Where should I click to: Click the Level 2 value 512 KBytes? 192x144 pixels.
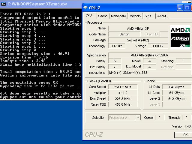(177, 99)
